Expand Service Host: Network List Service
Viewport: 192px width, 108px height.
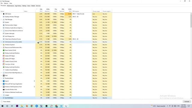pyautogui.click(x=1, y=31)
